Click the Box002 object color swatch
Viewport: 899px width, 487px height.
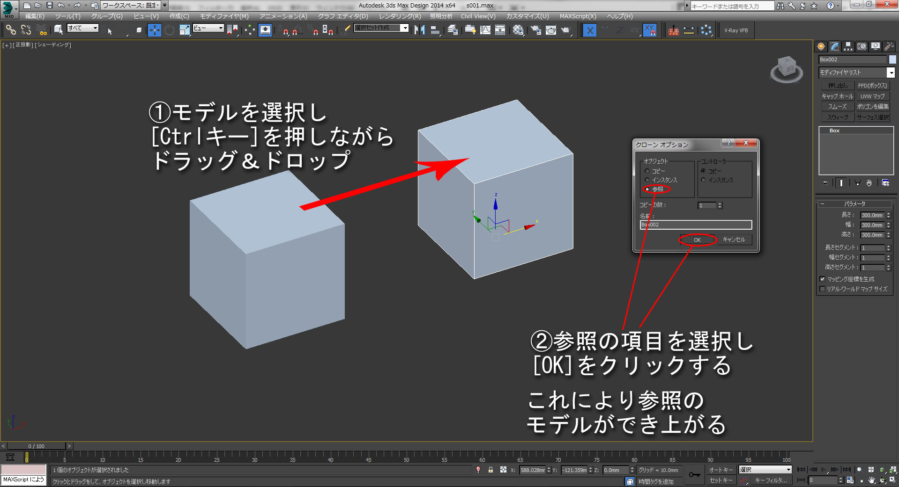pos(892,59)
